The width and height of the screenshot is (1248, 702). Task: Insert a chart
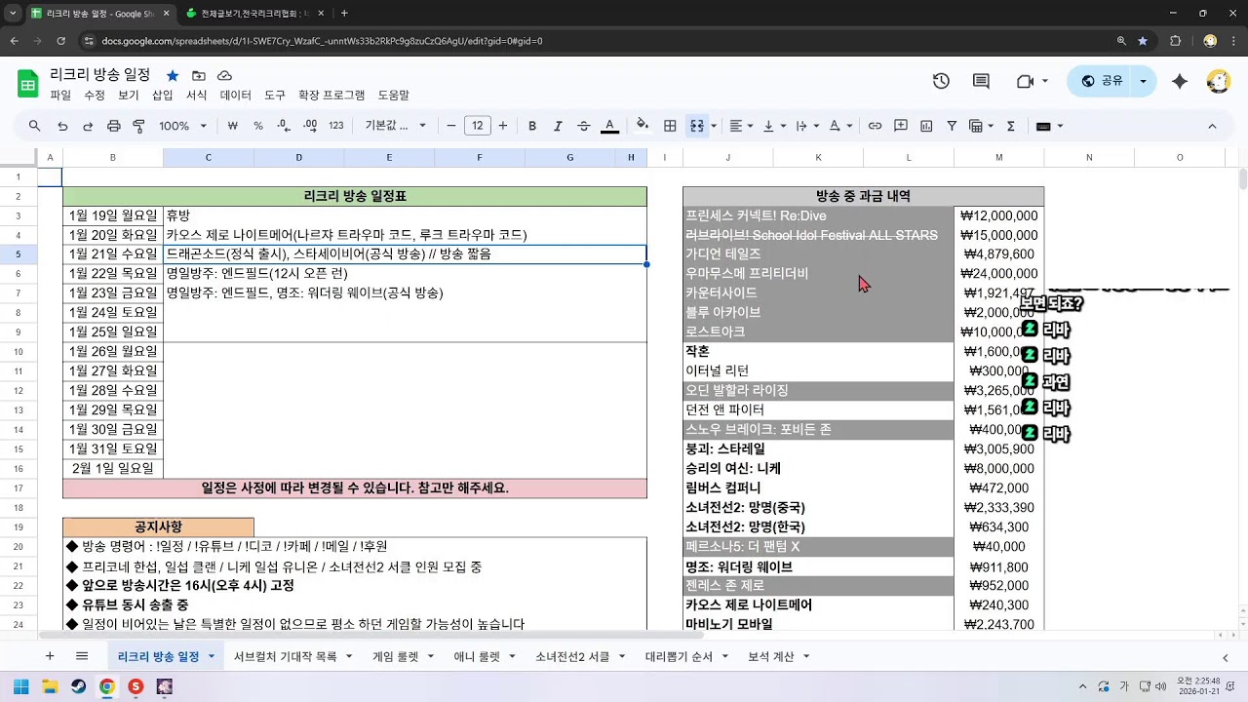(926, 126)
